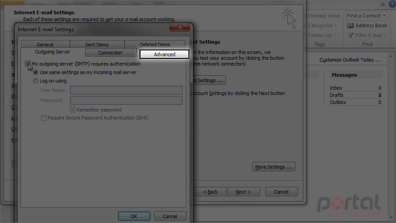The height and width of the screenshot is (223, 396).
Task: Open More Settings button
Action: (274, 167)
